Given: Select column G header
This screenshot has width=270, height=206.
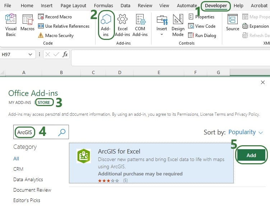Looking at the screenshot, I should click(218, 72).
